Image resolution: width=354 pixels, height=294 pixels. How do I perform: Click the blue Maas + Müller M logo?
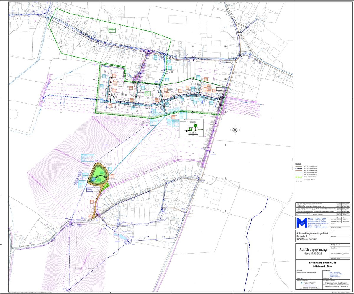tap(302, 223)
